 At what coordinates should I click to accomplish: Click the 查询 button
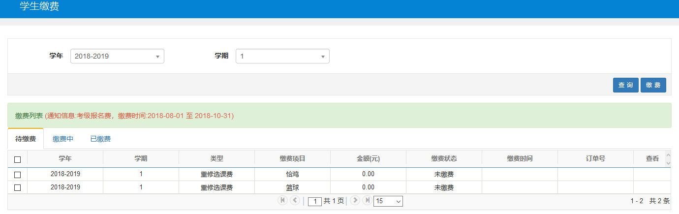625,85
